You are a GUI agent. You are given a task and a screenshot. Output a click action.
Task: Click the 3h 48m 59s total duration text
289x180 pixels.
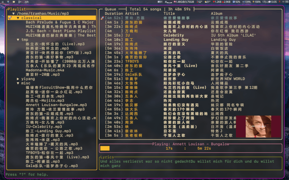pyautogui.click(x=179, y=9)
